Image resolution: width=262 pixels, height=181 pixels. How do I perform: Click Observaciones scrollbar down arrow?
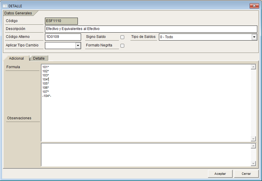(253, 163)
